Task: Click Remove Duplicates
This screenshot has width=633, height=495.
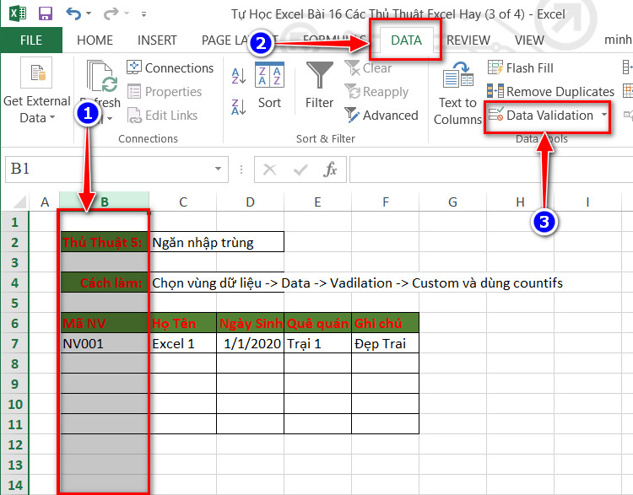Action: (550, 92)
